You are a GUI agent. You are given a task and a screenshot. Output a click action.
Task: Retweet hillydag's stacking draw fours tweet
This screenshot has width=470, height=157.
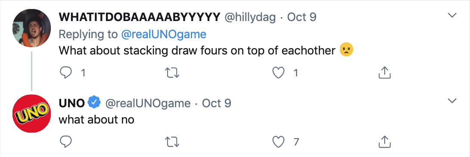point(172,72)
